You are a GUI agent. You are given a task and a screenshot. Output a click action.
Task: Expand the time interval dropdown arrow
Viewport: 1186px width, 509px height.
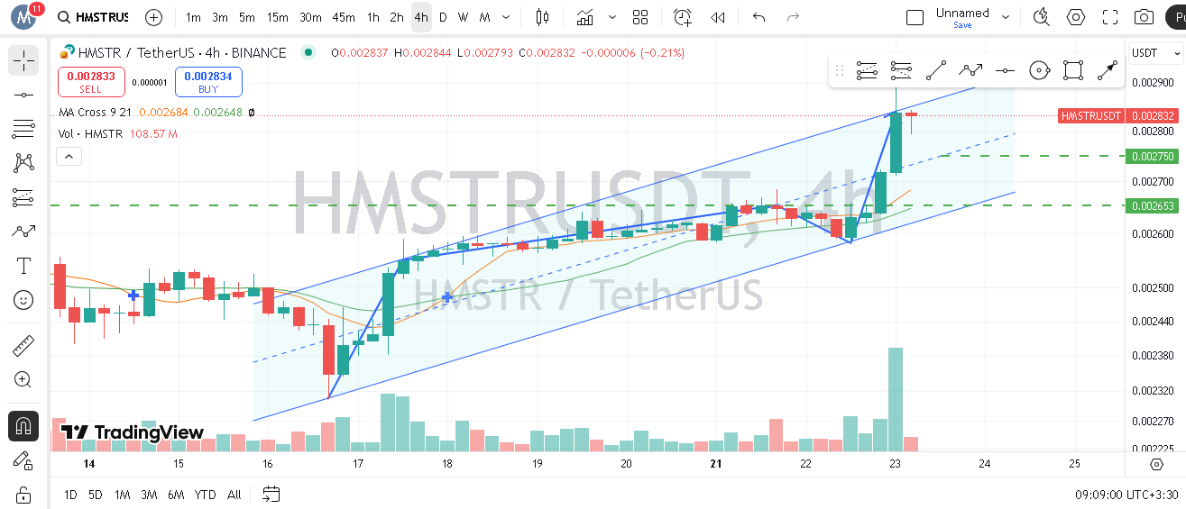click(506, 17)
